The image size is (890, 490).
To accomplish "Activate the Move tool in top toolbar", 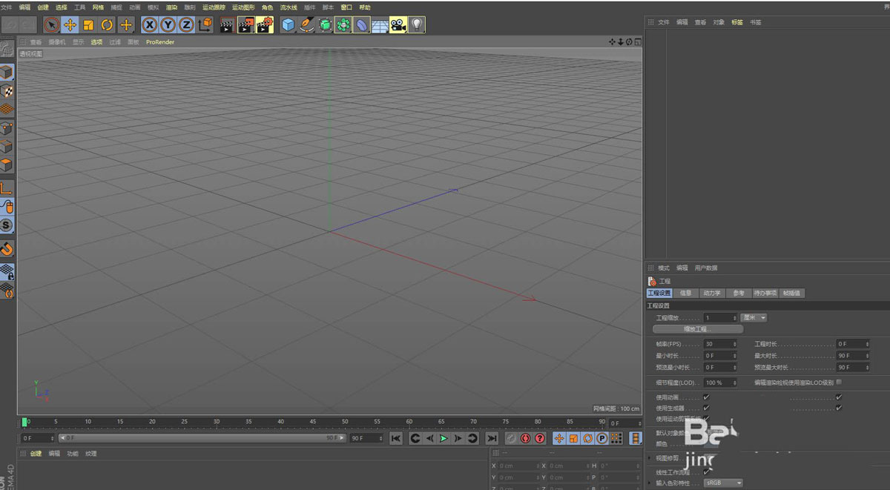I will point(70,24).
